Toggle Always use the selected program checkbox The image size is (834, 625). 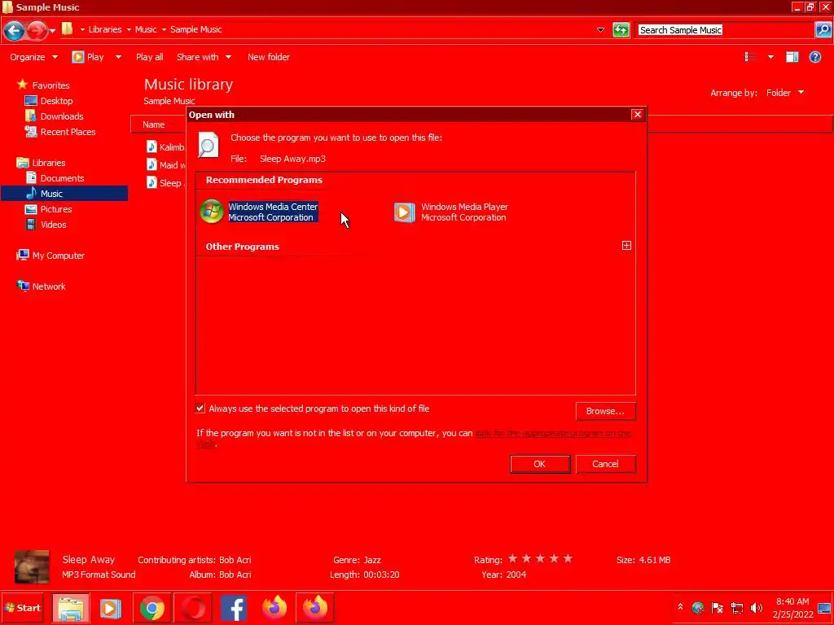click(x=200, y=409)
